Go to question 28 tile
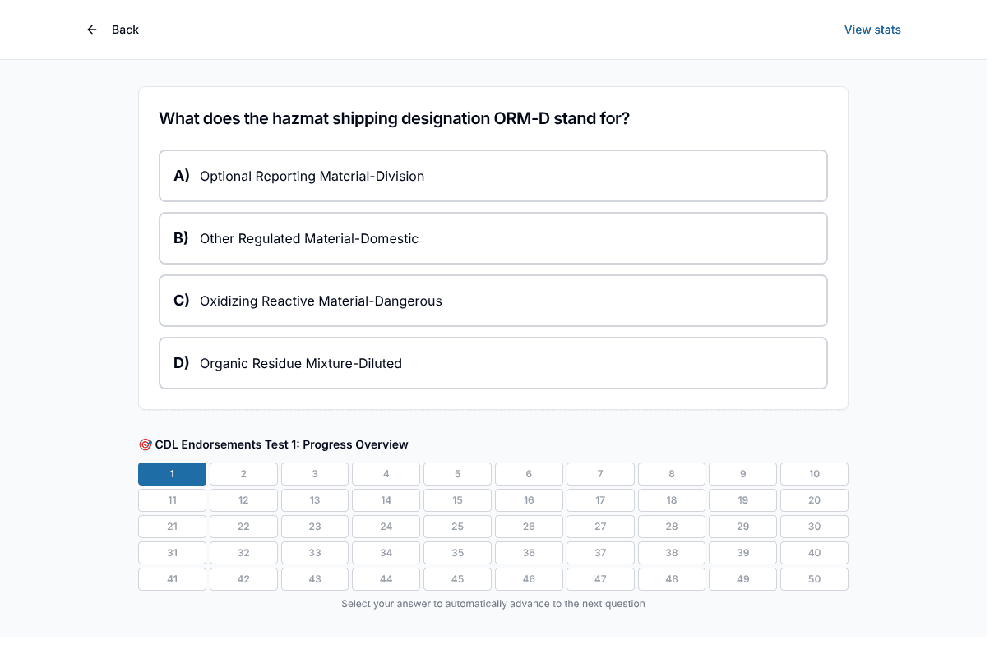Image resolution: width=999 pixels, height=649 pixels. point(672,527)
